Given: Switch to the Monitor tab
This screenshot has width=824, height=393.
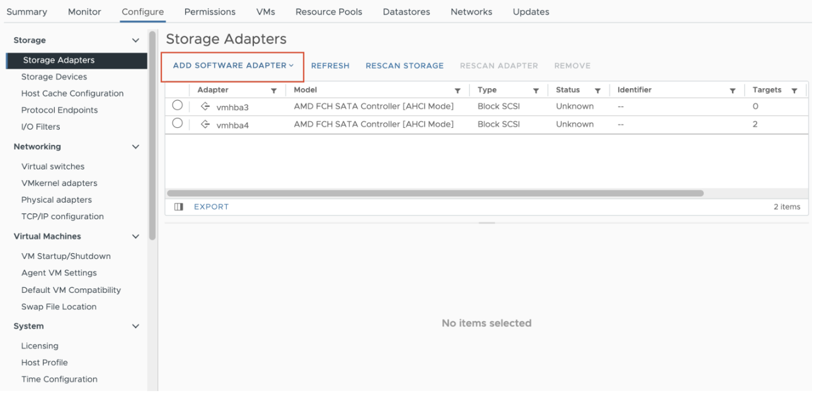Looking at the screenshot, I should tap(84, 11).
